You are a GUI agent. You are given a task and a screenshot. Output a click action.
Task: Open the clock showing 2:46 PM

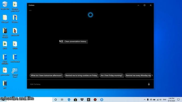(x=171, y=99)
